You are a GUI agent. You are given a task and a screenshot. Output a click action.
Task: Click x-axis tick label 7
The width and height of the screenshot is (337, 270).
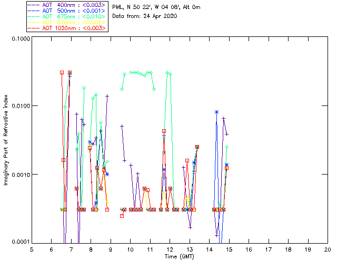(x=71, y=249)
